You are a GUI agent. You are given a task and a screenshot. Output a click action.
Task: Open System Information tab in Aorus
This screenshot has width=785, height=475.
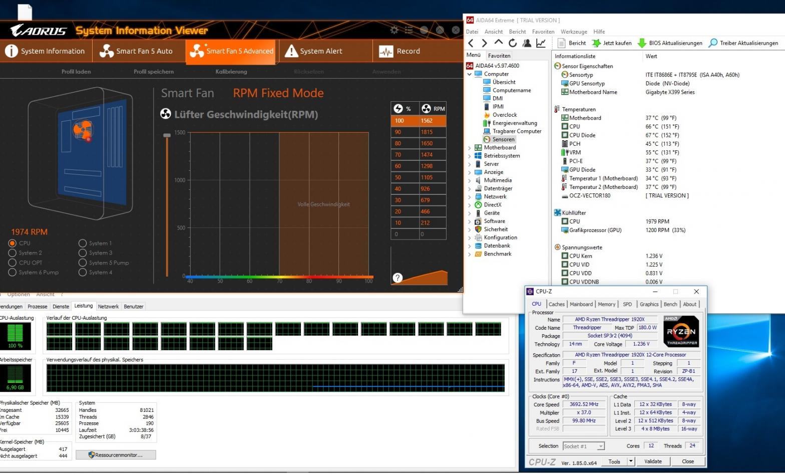pyautogui.click(x=46, y=51)
